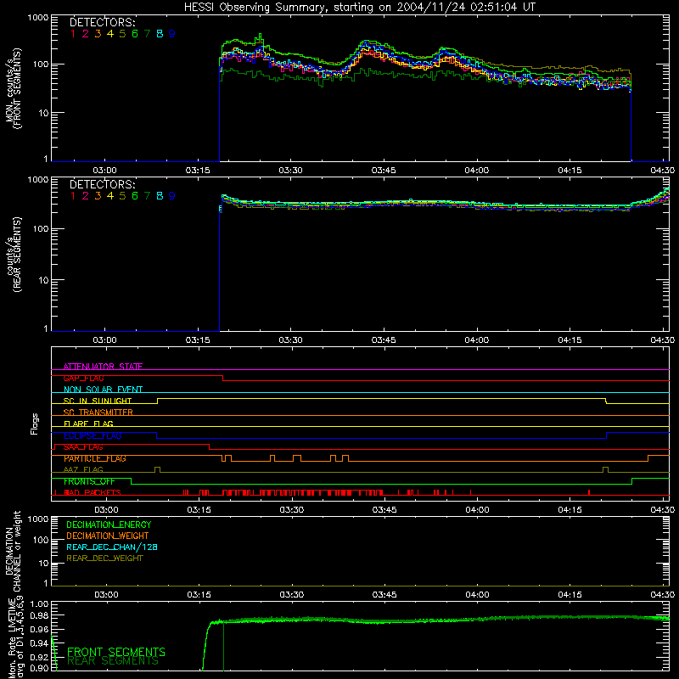
Task: Click the MON. counts/s (FRONT SEGMENTS) axis label
Action: pos(13,88)
